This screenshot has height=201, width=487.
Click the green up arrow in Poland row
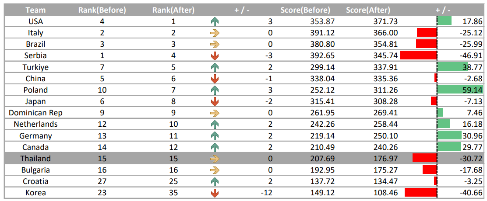[215, 90]
